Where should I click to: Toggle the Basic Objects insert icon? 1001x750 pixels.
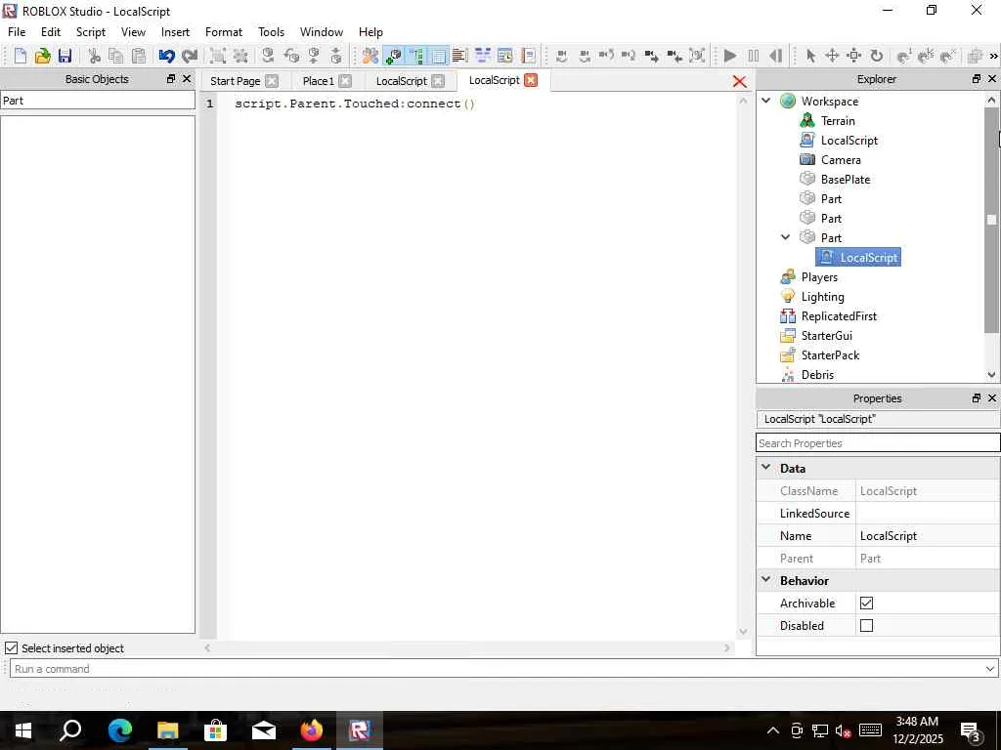tap(393, 56)
